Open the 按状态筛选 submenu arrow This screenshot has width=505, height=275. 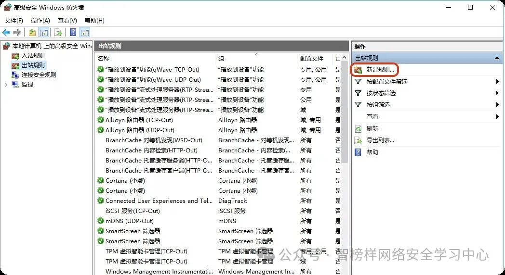coord(498,93)
